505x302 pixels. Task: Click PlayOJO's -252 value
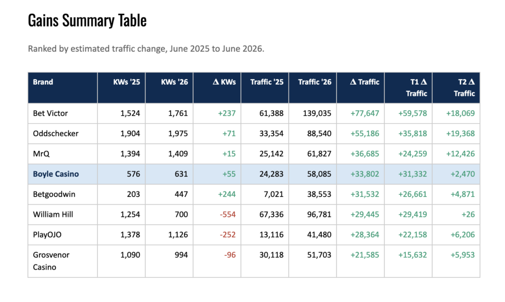click(228, 235)
